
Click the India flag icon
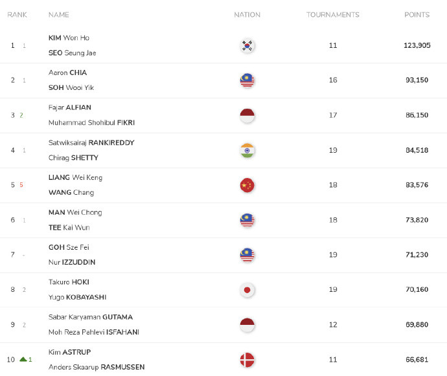[247, 150]
